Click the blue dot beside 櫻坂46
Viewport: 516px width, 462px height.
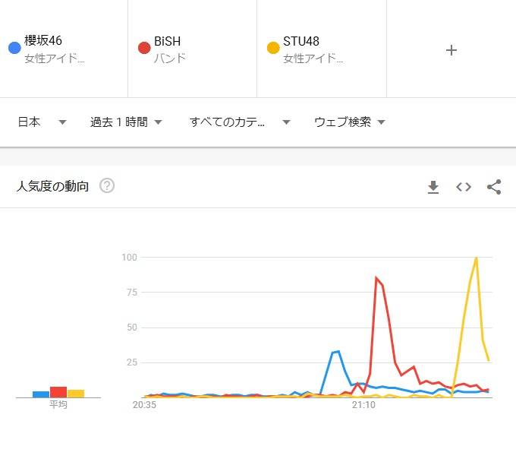click(14, 48)
